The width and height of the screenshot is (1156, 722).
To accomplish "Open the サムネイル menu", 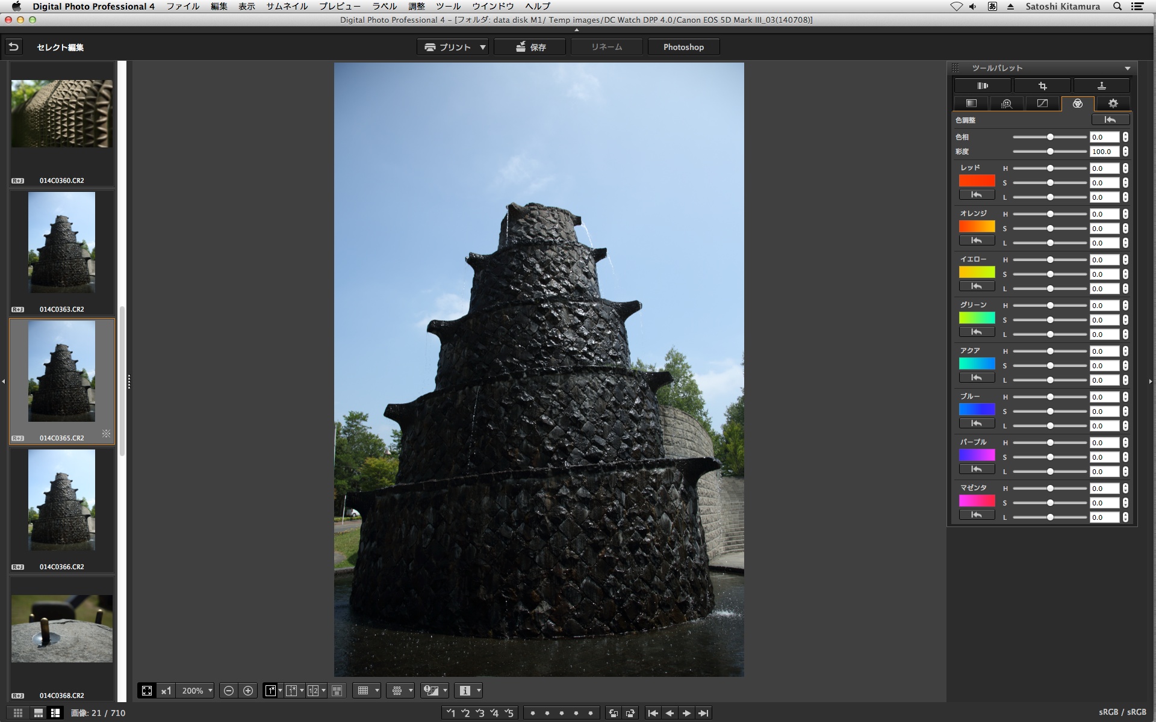I will click(x=287, y=6).
